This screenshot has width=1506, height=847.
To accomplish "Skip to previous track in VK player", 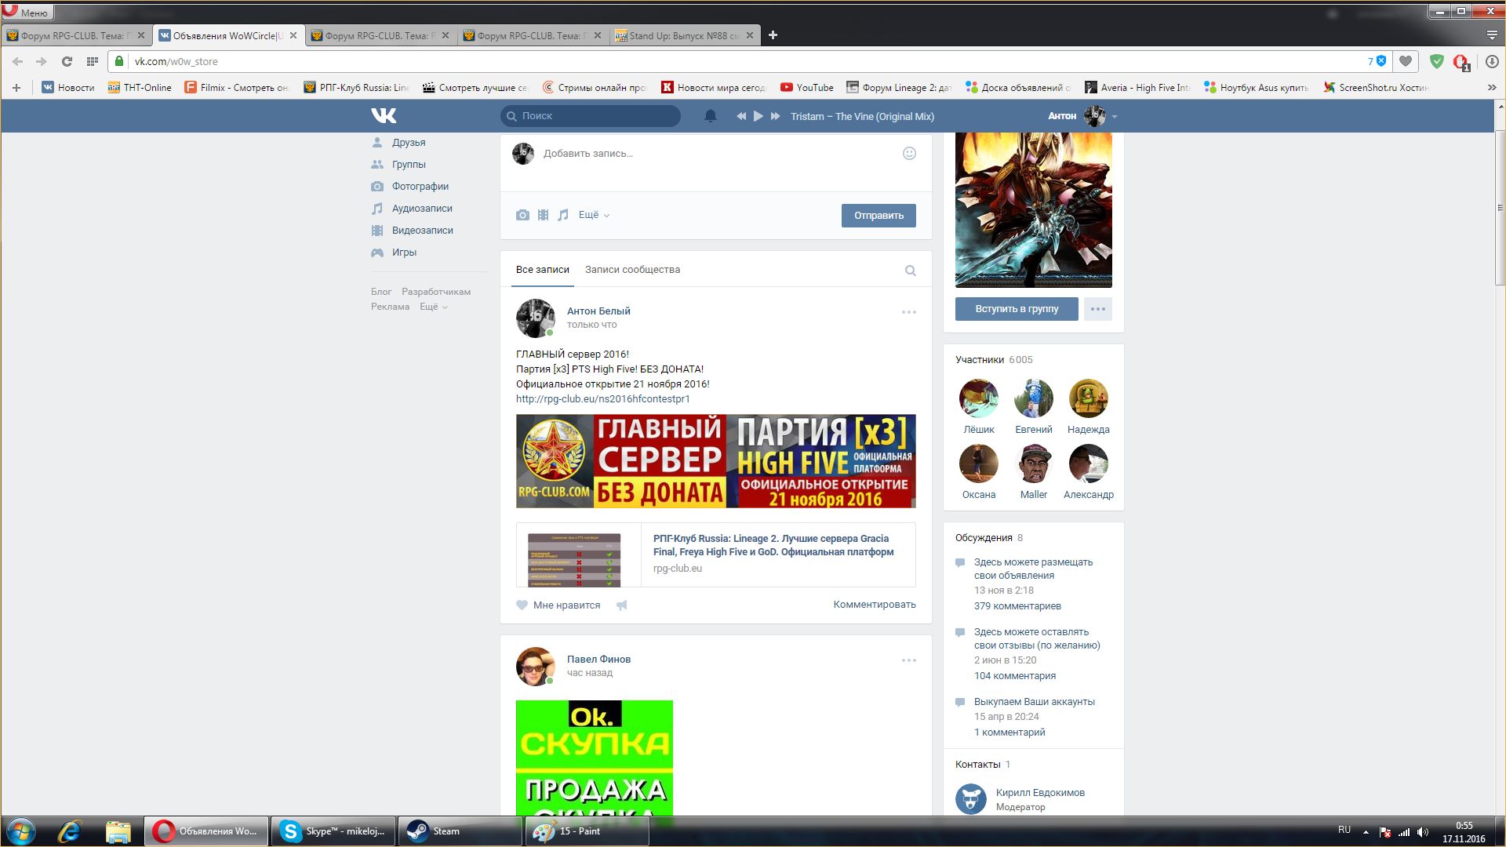I will (741, 116).
